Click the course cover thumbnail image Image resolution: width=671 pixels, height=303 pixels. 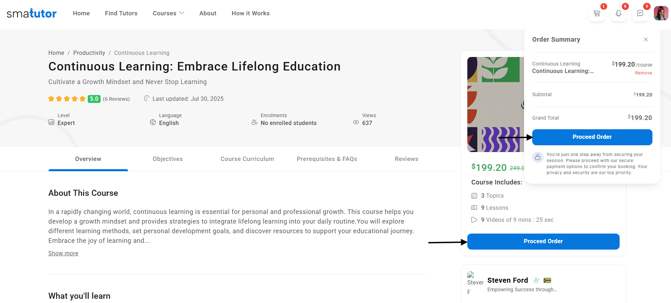(495, 104)
